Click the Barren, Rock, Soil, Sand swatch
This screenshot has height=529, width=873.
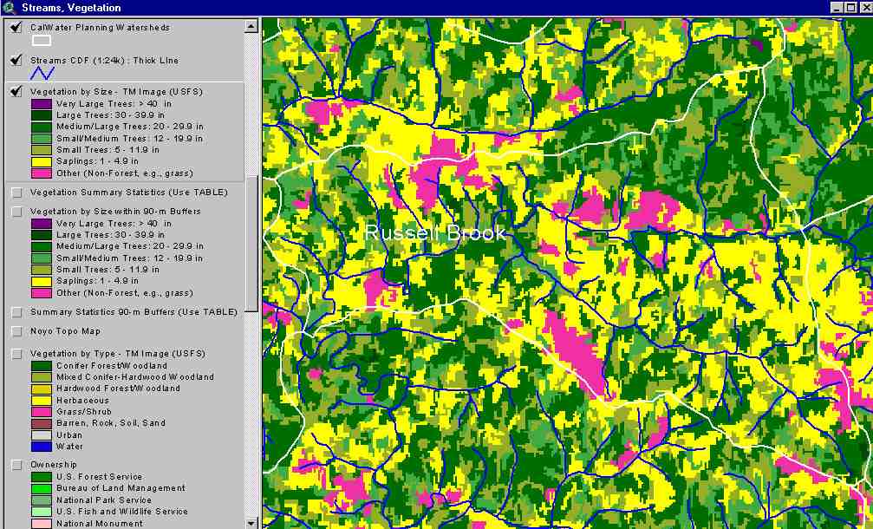tap(42, 423)
